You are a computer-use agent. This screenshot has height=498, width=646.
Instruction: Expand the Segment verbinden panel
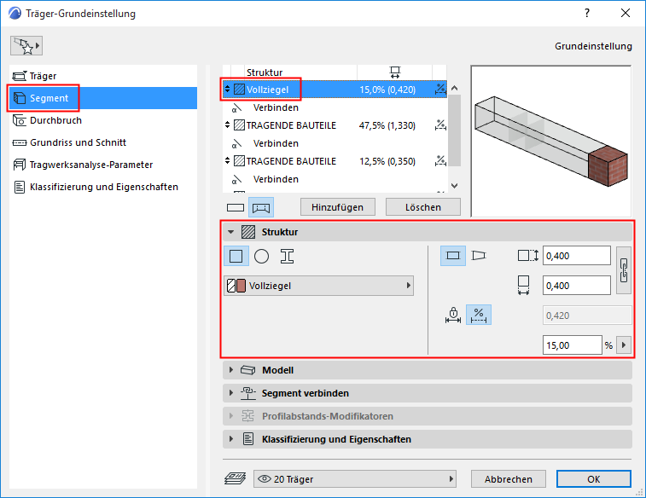pyautogui.click(x=428, y=393)
